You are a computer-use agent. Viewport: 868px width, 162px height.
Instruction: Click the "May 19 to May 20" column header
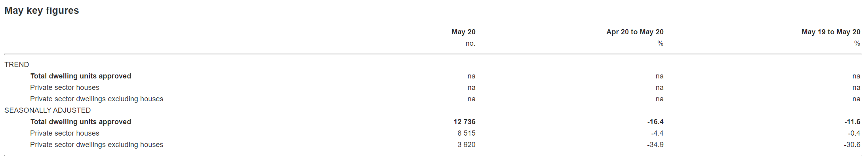pyautogui.click(x=831, y=32)
